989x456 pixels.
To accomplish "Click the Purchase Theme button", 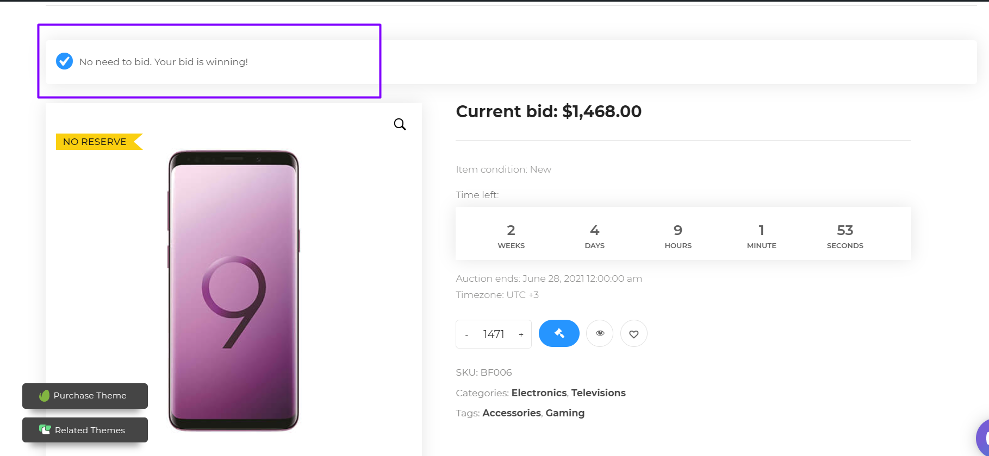I will point(85,396).
